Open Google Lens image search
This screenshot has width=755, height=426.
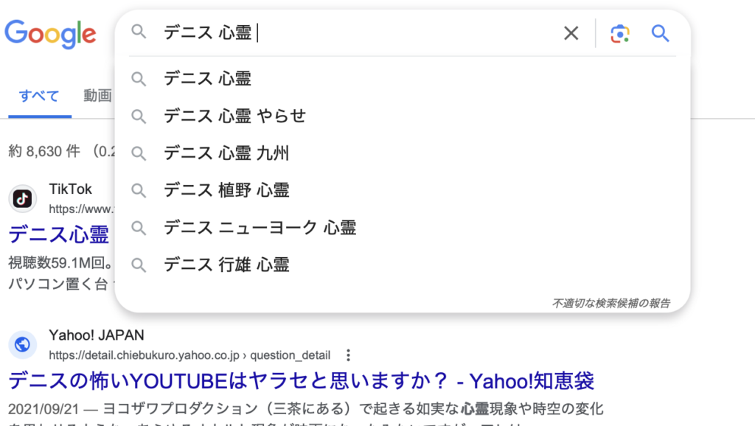click(621, 33)
